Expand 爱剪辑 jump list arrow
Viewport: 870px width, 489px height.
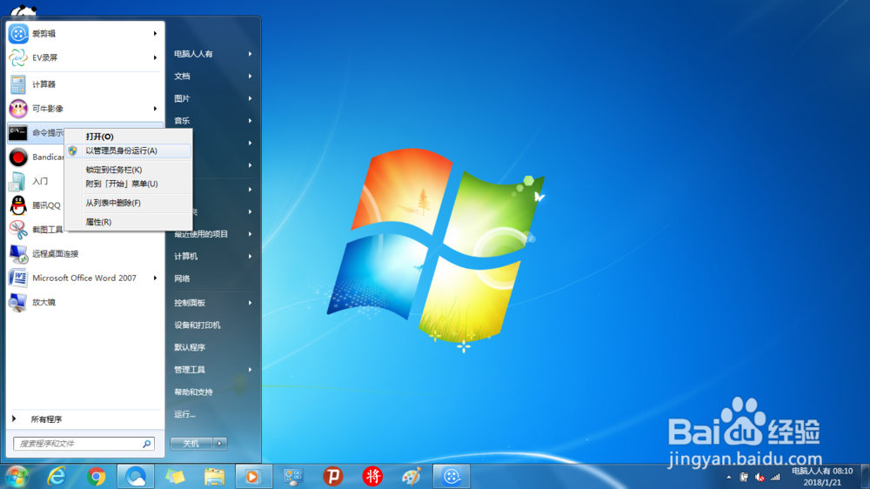tap(155, 34)
